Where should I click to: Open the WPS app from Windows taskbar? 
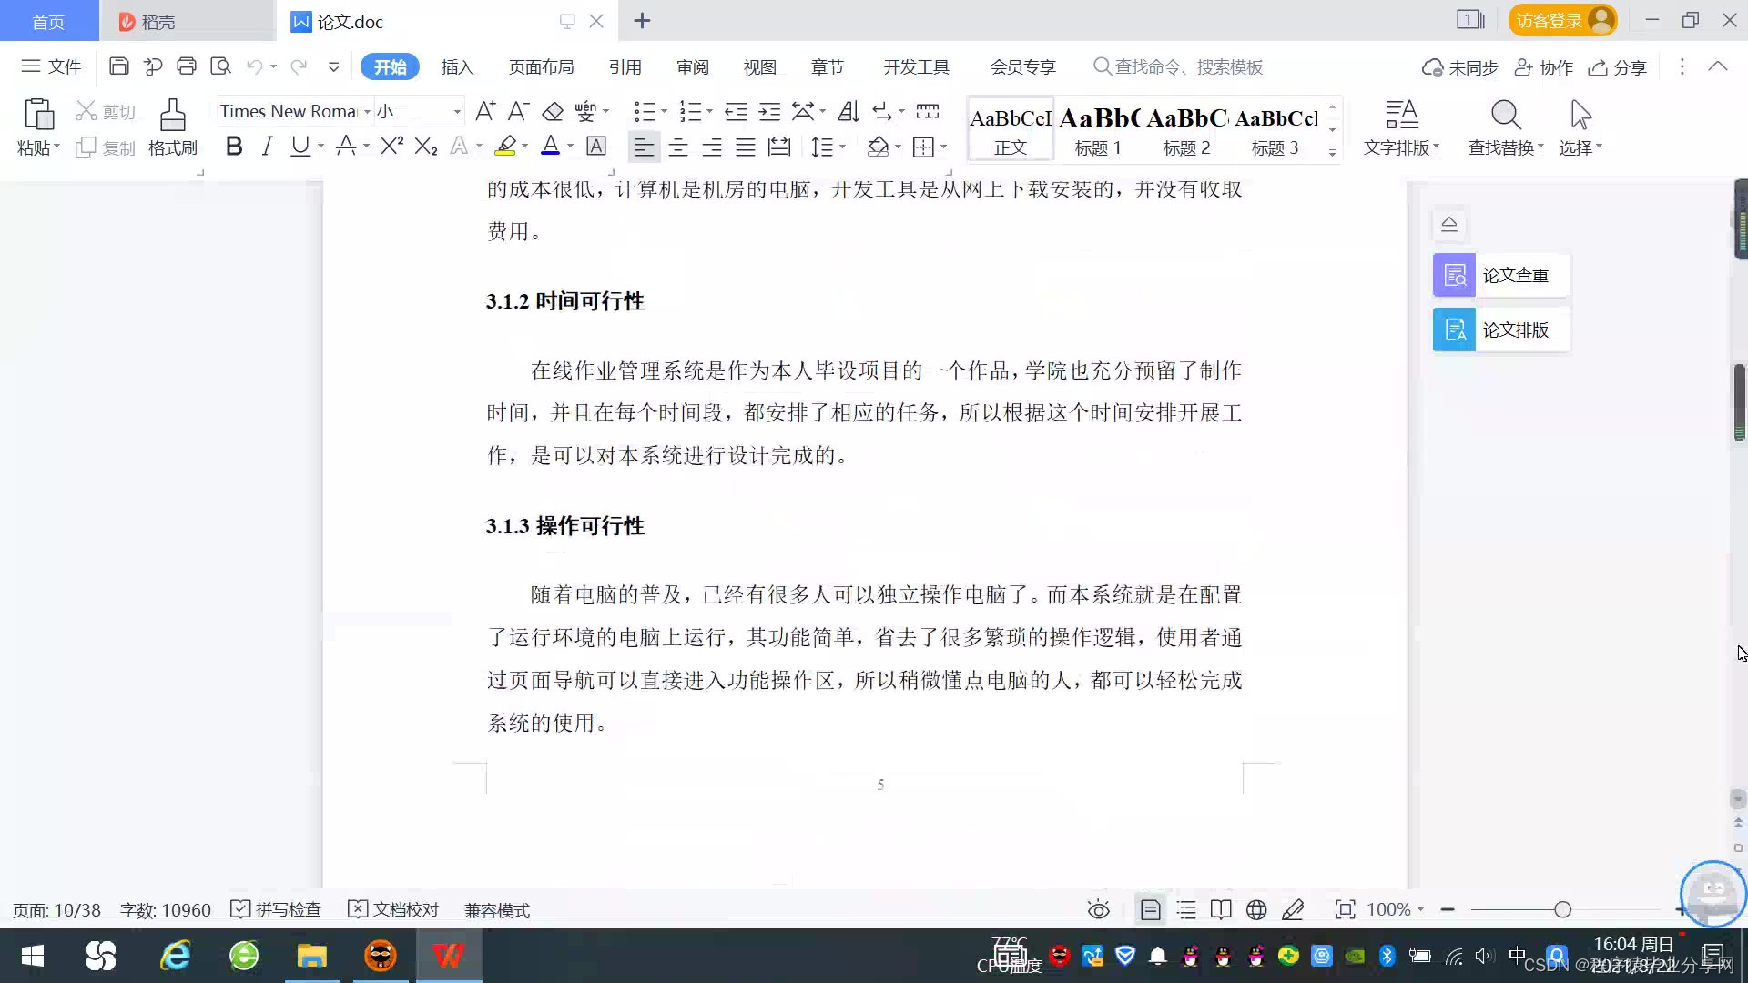pos(448,956)
